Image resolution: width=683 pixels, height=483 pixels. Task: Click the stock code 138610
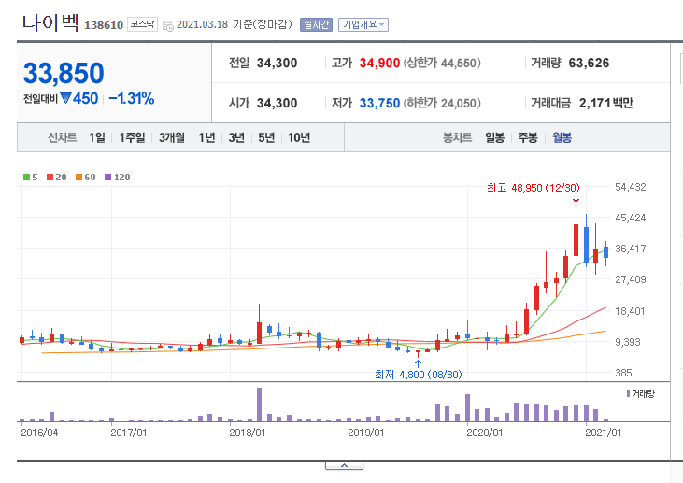coord(104,25)
